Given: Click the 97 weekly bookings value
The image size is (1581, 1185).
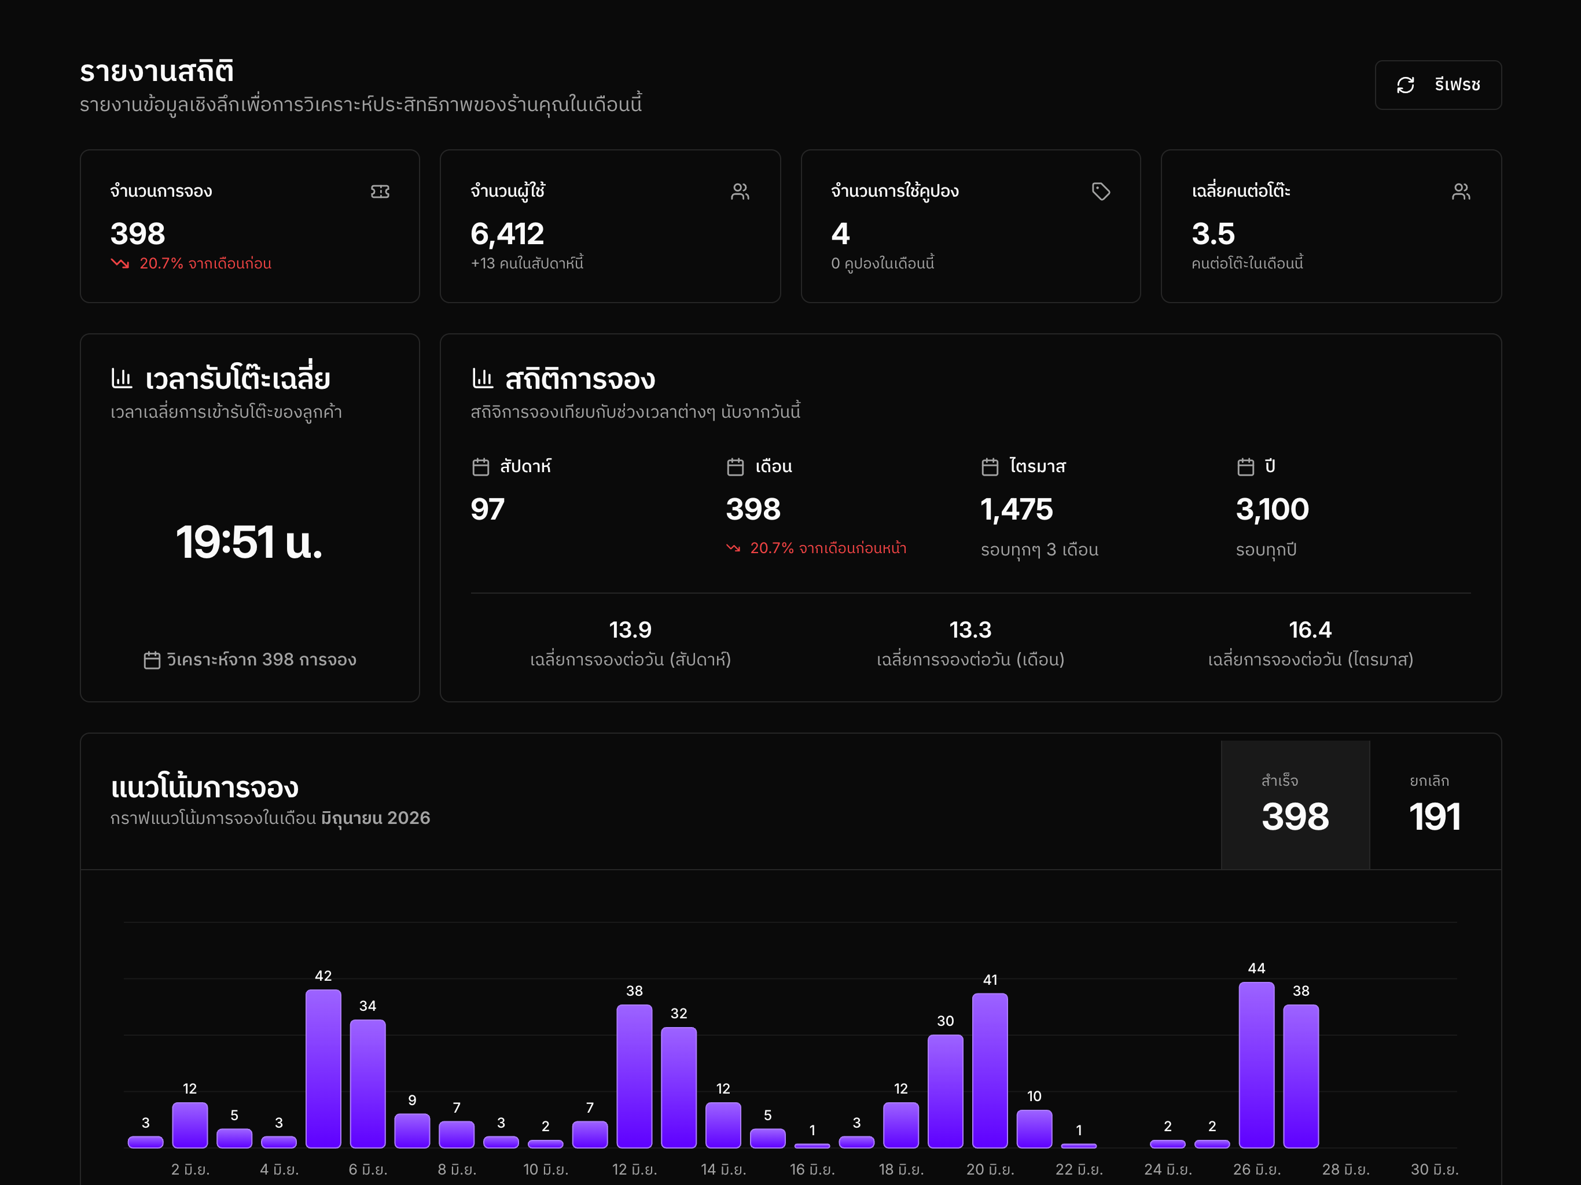Looking at the screenshot, I should [487, 510].
